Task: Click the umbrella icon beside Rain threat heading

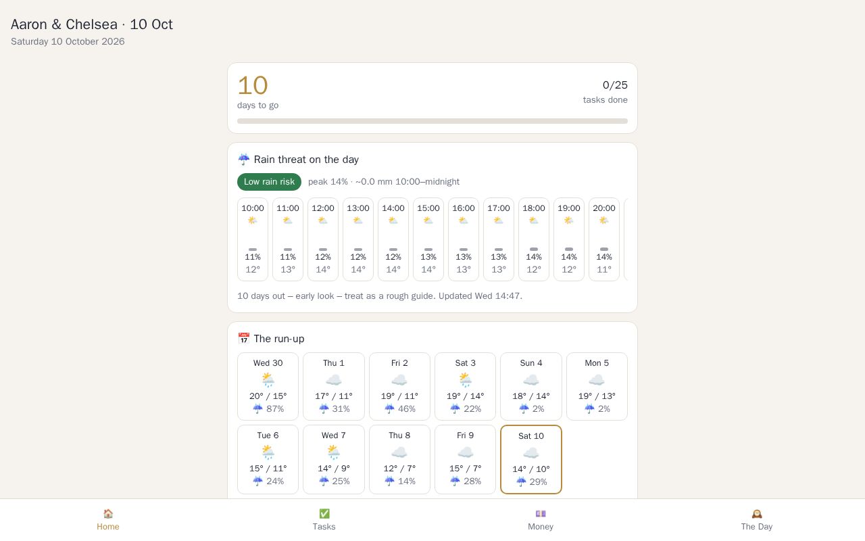Action: (x=244, y=160)
